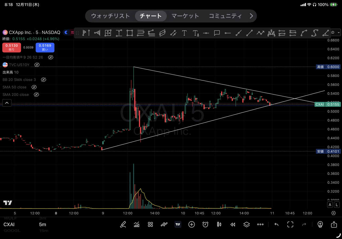Viewport: 342px width, 239px height.
Task: Collapse the indicator legend with chevron
Action: pyautogui.click(x=7, y=103)
